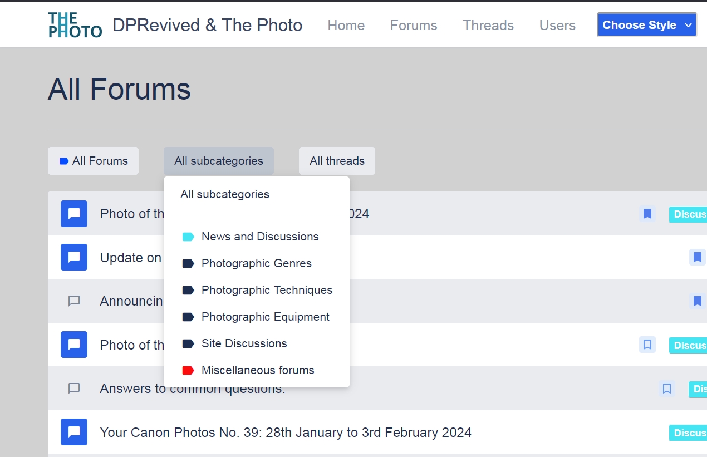Click the red Miscellaneous forums tag icon

(x=188, y=370)
